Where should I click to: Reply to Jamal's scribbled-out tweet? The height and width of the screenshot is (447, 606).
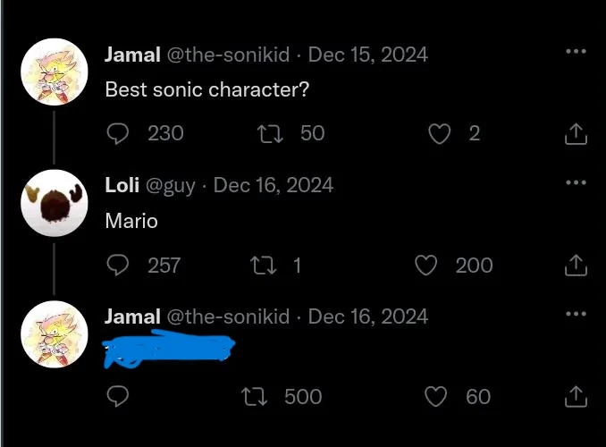tap(117, 397)
